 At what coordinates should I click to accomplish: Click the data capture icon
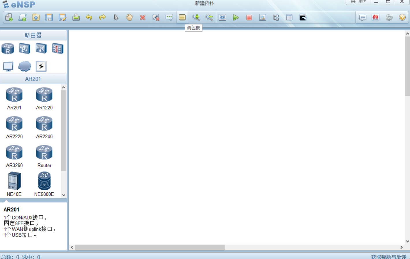pos(262,17)
